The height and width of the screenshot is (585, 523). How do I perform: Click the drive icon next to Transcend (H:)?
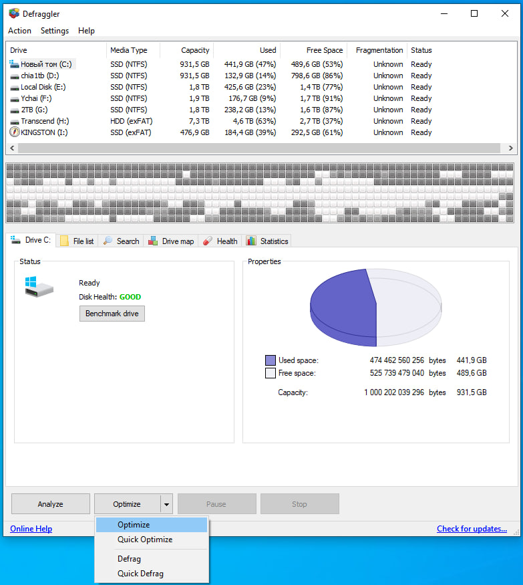15,122
